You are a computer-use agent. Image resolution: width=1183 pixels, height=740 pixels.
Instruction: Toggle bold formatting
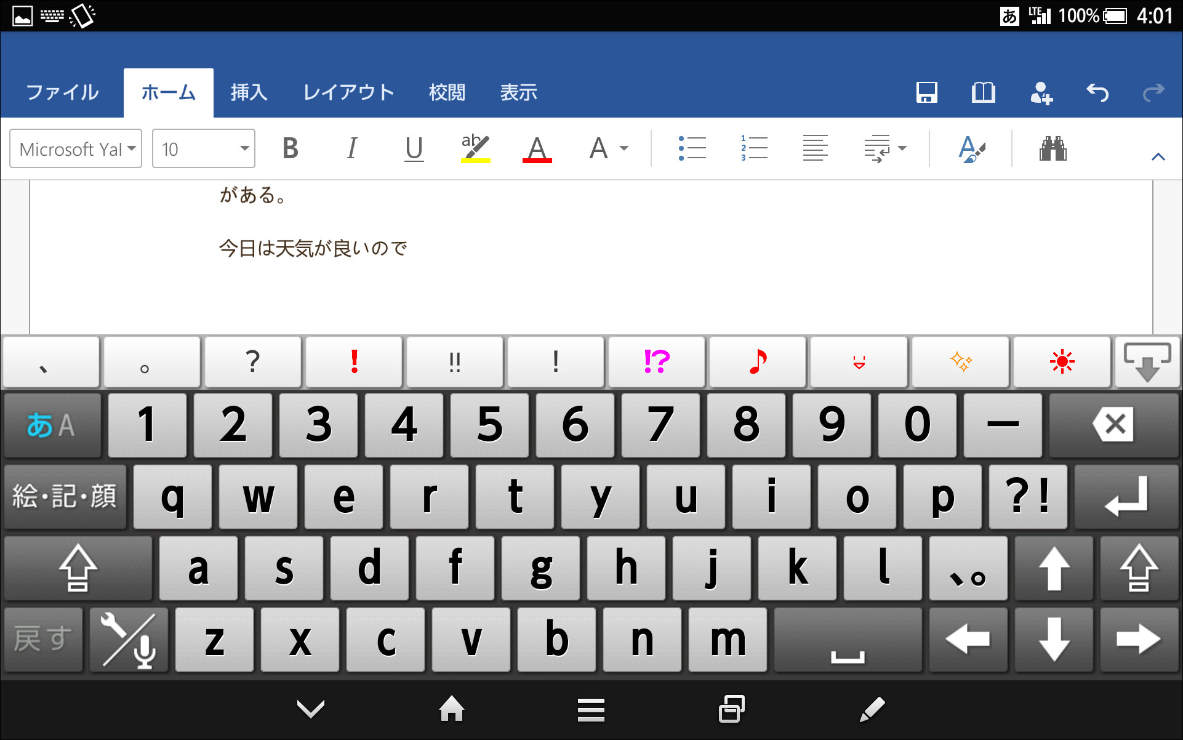(x=291, y=148)
